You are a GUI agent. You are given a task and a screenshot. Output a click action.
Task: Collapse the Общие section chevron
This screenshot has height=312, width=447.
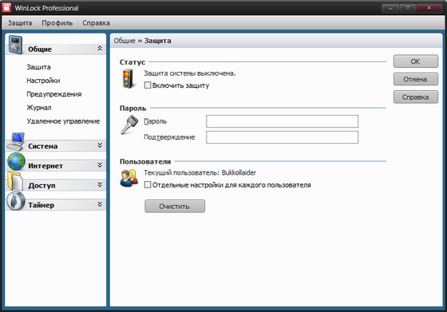tap(100, 49)
